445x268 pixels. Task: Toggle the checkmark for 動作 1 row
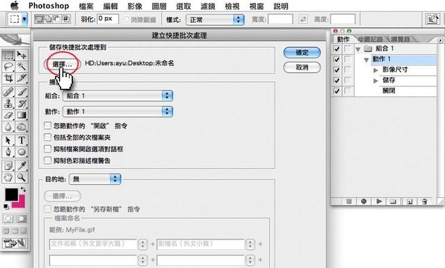(337, 60)
